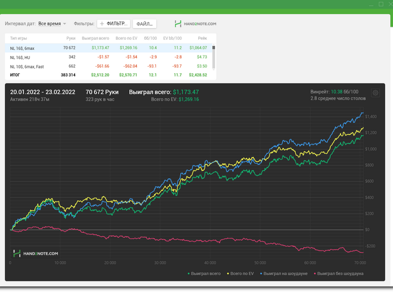Viewport: 393px width, 292px height.
Task: Toggle 'Выиграл на шоудауне' legend series
Action: (x=284, y=274)
